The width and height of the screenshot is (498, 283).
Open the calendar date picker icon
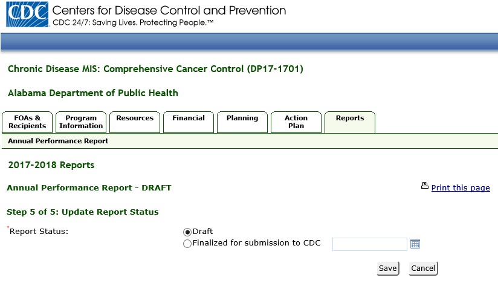point(415,244)
